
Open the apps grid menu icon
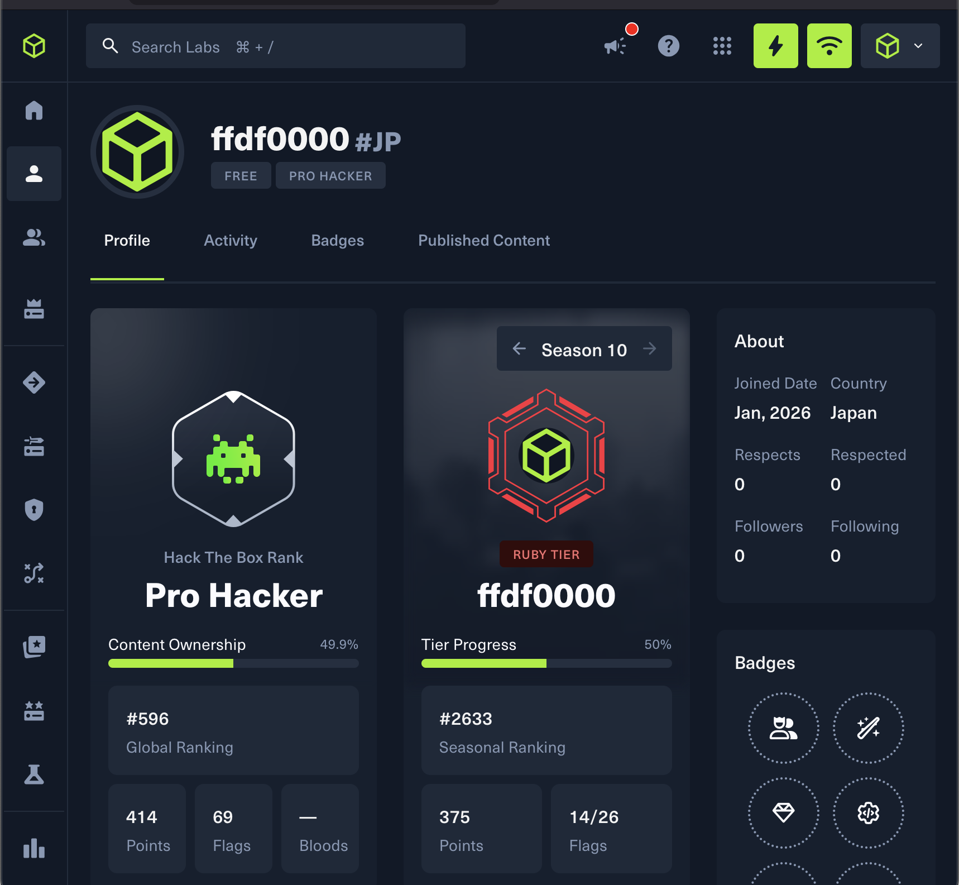click(x=722, y=46)
